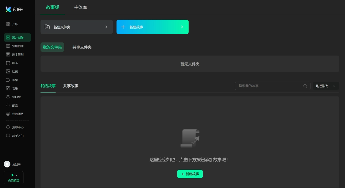
Task: Select the 我的文件夹 tab
Action: click(x=52, y=47)
